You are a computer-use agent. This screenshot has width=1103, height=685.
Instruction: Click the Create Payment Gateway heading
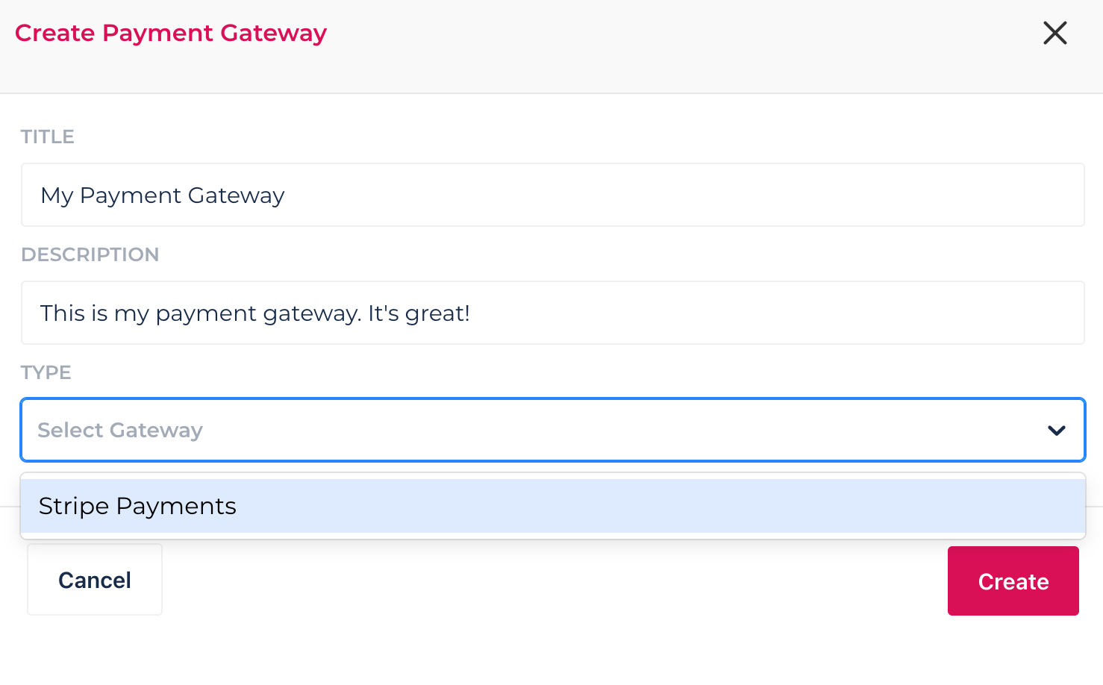point(171,34)
